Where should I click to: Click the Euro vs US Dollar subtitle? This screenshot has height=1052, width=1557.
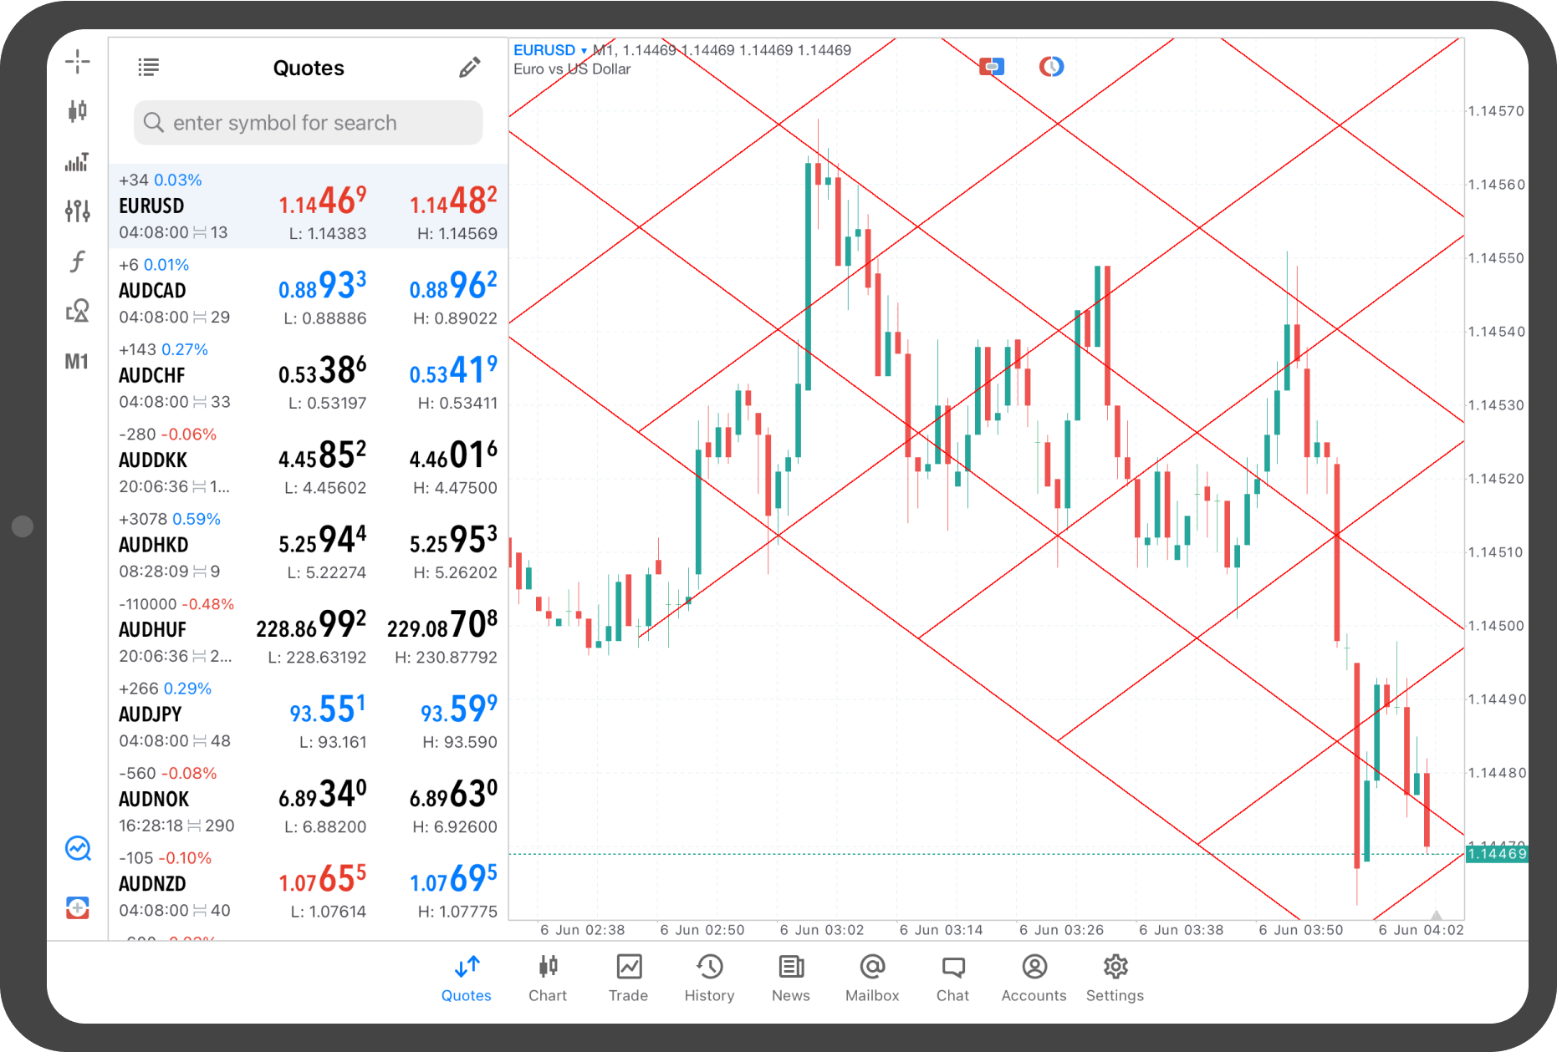tap(572, 69)
